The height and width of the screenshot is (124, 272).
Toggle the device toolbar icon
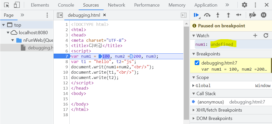(x=17, y=5)
